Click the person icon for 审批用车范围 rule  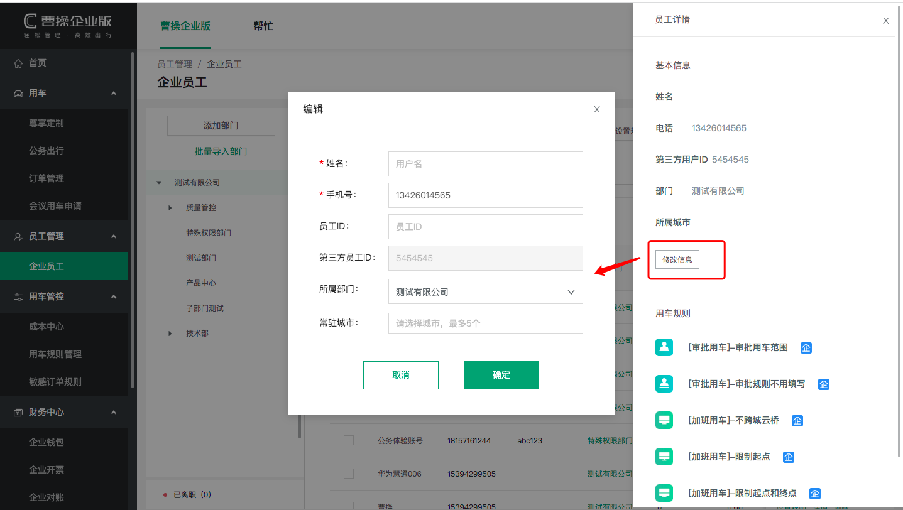click(x=664, y=347)
